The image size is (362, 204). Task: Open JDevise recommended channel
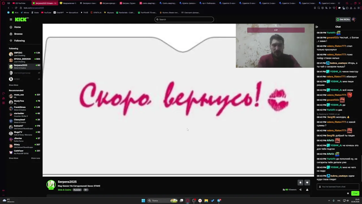24,139
